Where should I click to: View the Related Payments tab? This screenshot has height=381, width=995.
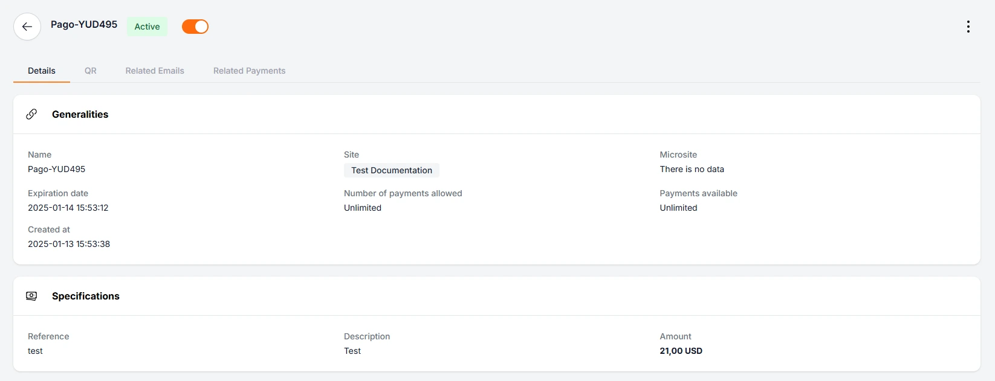point(249,71)
